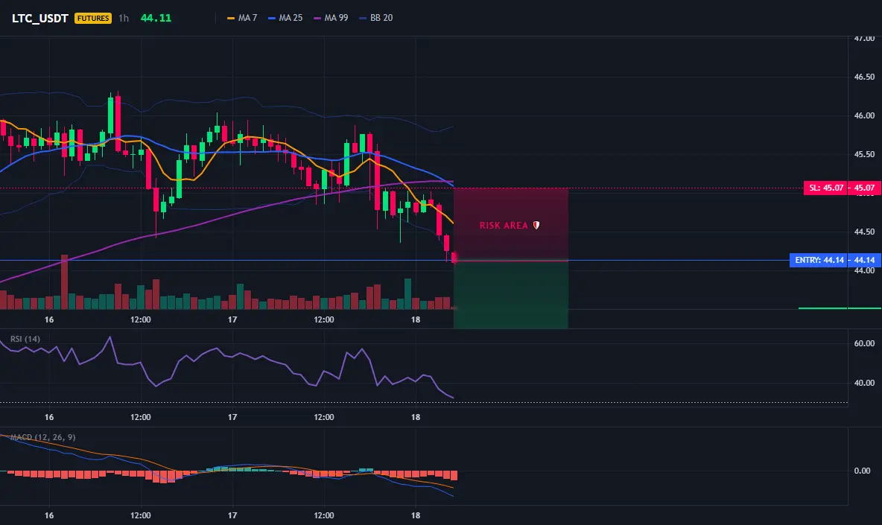Click the 0.00 MACD axis label
The height and width of the screenshot is (525, 882).
pos(862,471)
